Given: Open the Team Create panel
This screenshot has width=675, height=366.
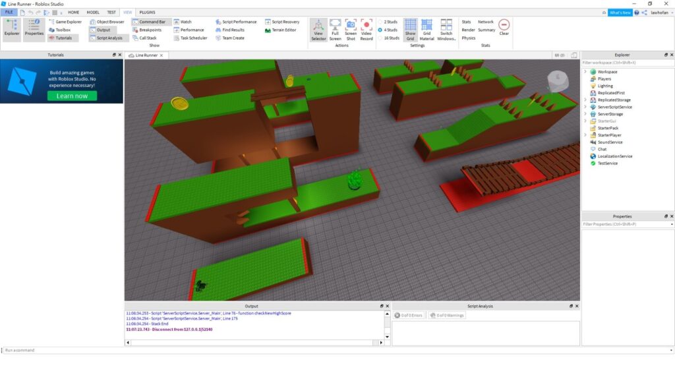Looking at the screenshot, I should pos(230,38).
